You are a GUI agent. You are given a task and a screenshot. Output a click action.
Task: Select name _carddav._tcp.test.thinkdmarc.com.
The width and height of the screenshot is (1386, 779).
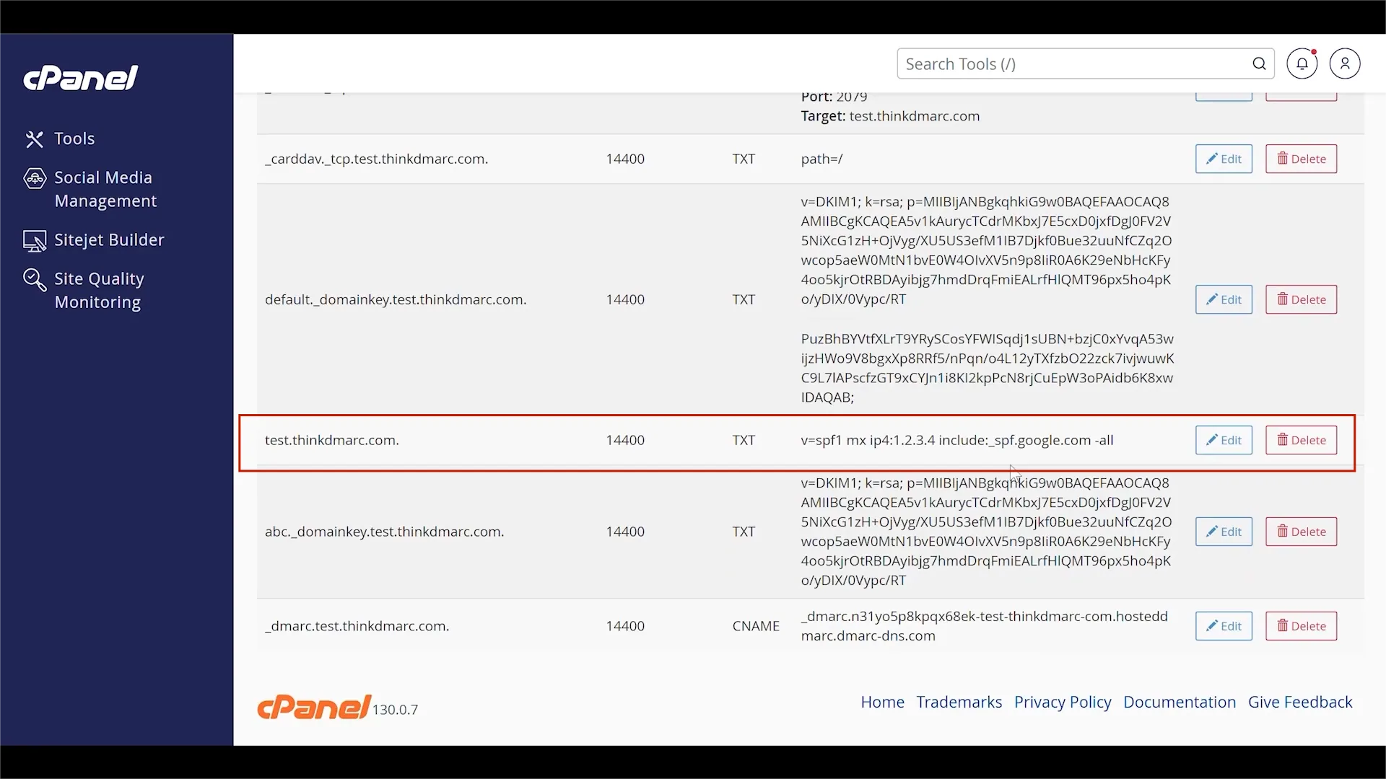point(377,159)
